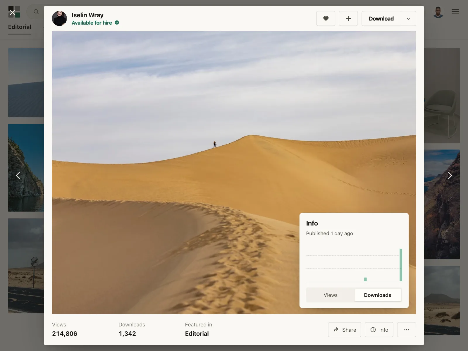
Task: Open the user profile avatar in background header
Action: click(x=438, y=12)
